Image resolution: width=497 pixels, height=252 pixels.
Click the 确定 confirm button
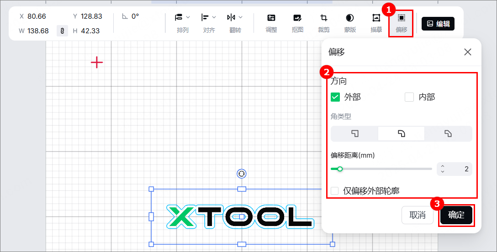(456, 215)
